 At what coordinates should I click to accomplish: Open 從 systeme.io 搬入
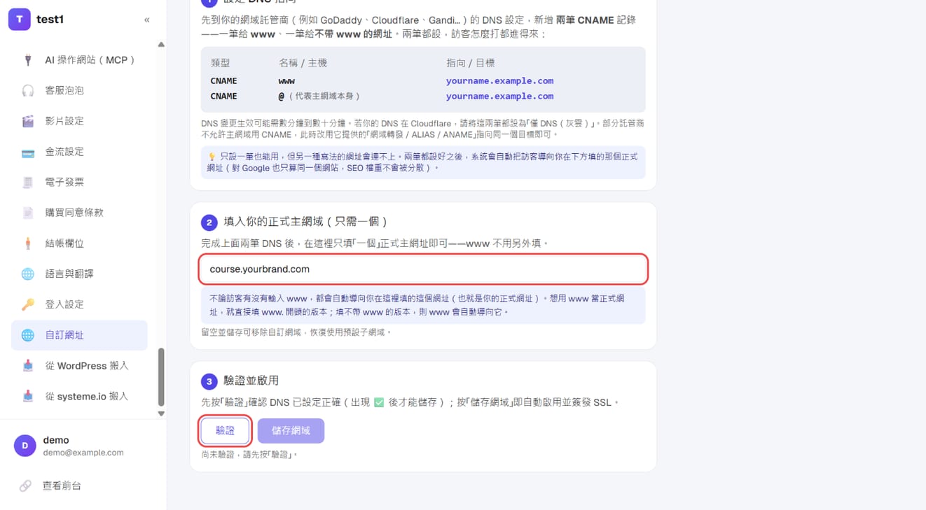(79, 396)
